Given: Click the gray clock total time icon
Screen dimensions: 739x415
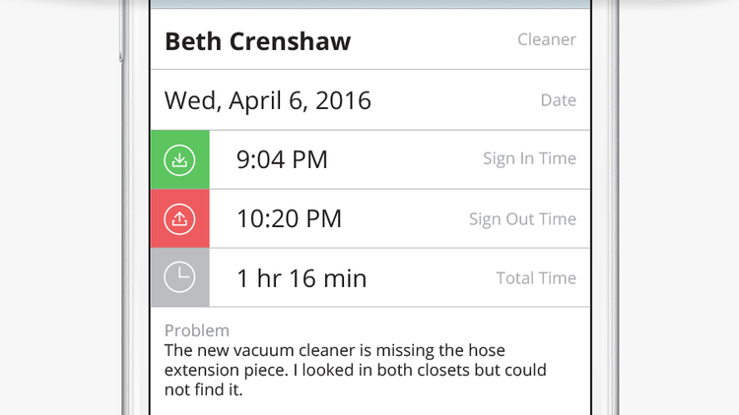Looking at the screenshot, I should pos(179,277).
